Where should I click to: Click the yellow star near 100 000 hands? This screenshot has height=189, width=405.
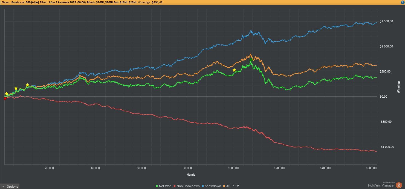(234, 70)
